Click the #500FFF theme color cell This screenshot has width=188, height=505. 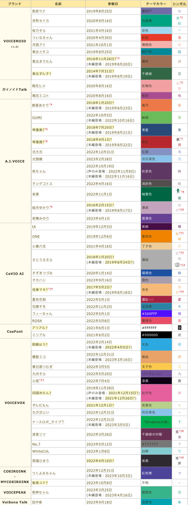click(156, 314)
